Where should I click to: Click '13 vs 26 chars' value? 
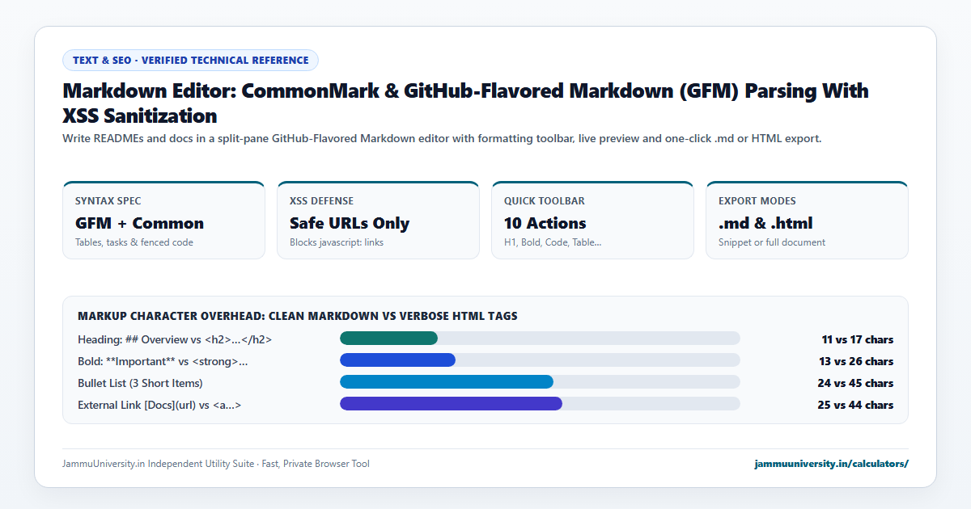pyautogui.click(x=856, y=361)
